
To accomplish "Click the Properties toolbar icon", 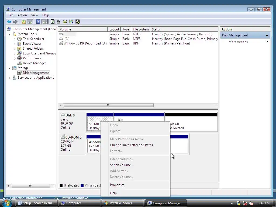I will (59, 22).
